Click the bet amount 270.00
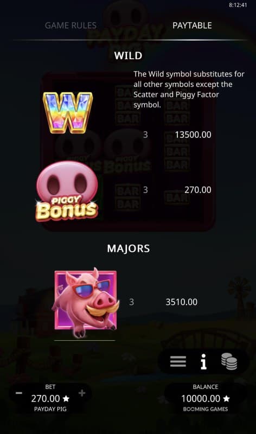 point(46,399)
